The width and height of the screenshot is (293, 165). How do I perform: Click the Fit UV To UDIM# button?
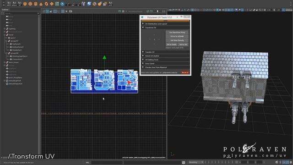(177, 36)
